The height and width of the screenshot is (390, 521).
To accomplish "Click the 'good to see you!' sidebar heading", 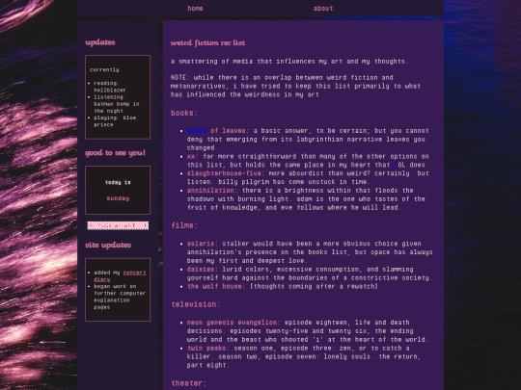I will (x=116, y=153).
